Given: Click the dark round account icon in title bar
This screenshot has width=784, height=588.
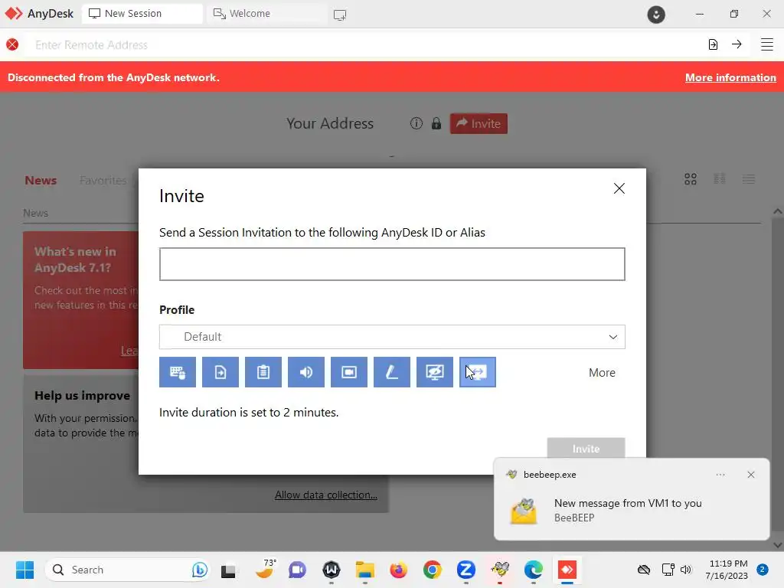Looking at the screenshot, I should 656,15.
